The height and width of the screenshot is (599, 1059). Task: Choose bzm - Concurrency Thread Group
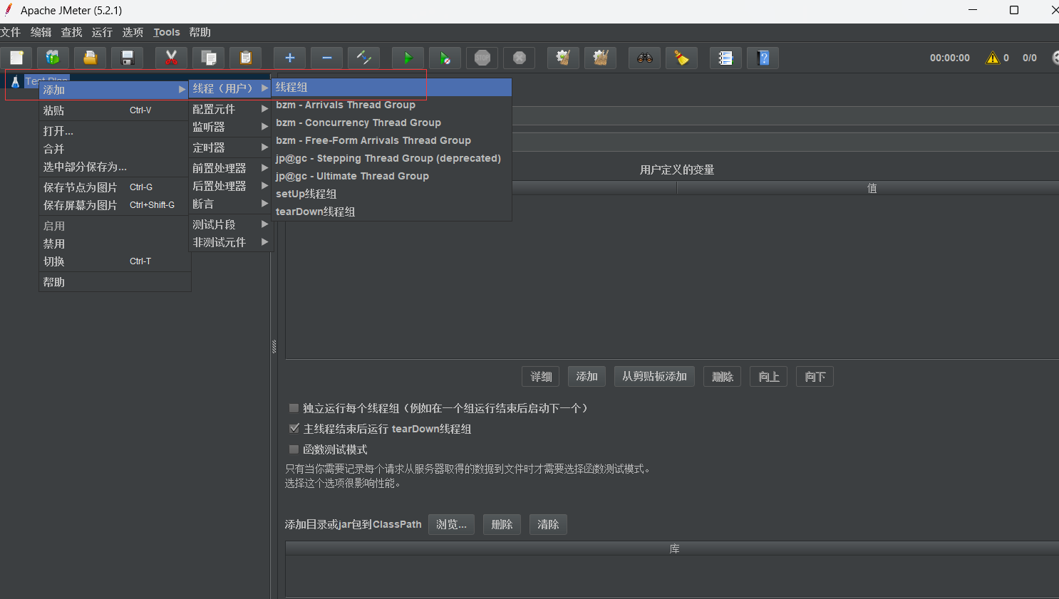coord(392,123)
